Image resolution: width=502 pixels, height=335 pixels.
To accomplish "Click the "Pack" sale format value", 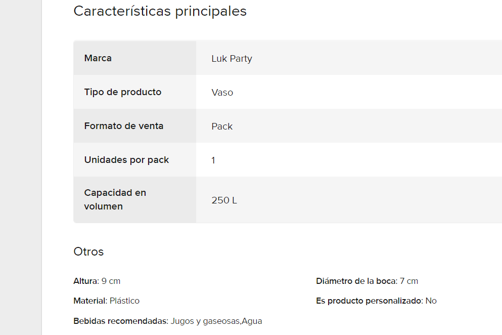I will [x=222, y=127].
